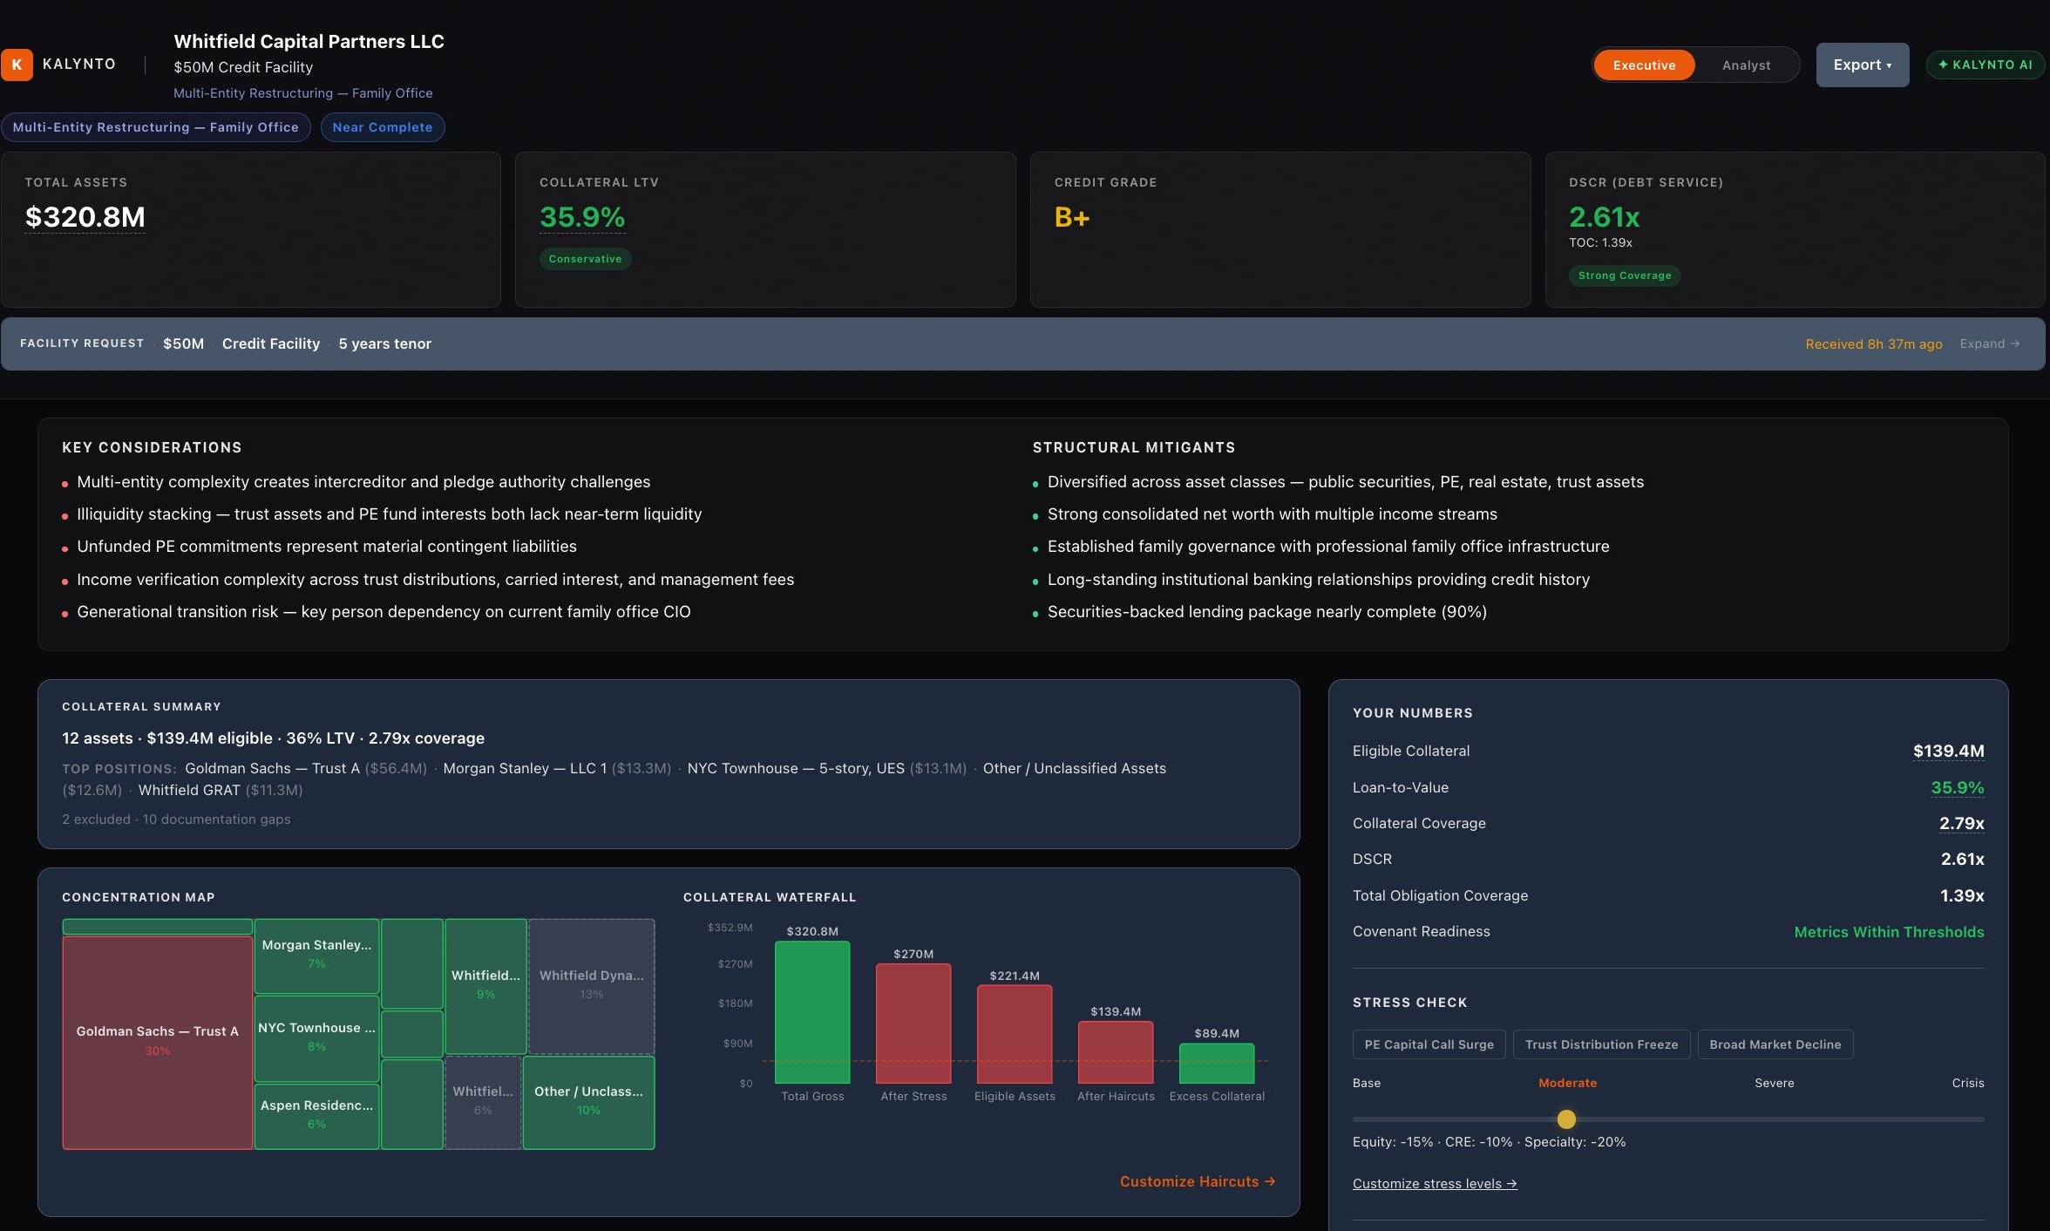Expand the Facility Request bar
Image resolution: width=2050 pixels, height=1231 pixels.
(x=1990, y=343)
